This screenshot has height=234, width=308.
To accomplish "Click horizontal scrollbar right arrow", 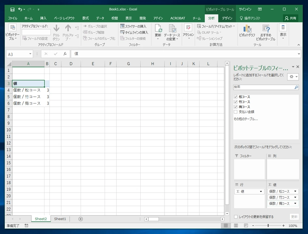I will point(222,219).
